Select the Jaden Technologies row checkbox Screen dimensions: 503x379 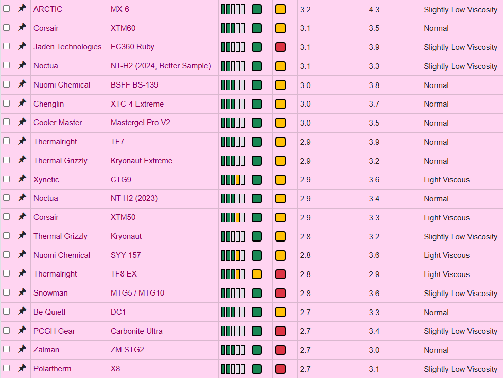pos(6,46)
